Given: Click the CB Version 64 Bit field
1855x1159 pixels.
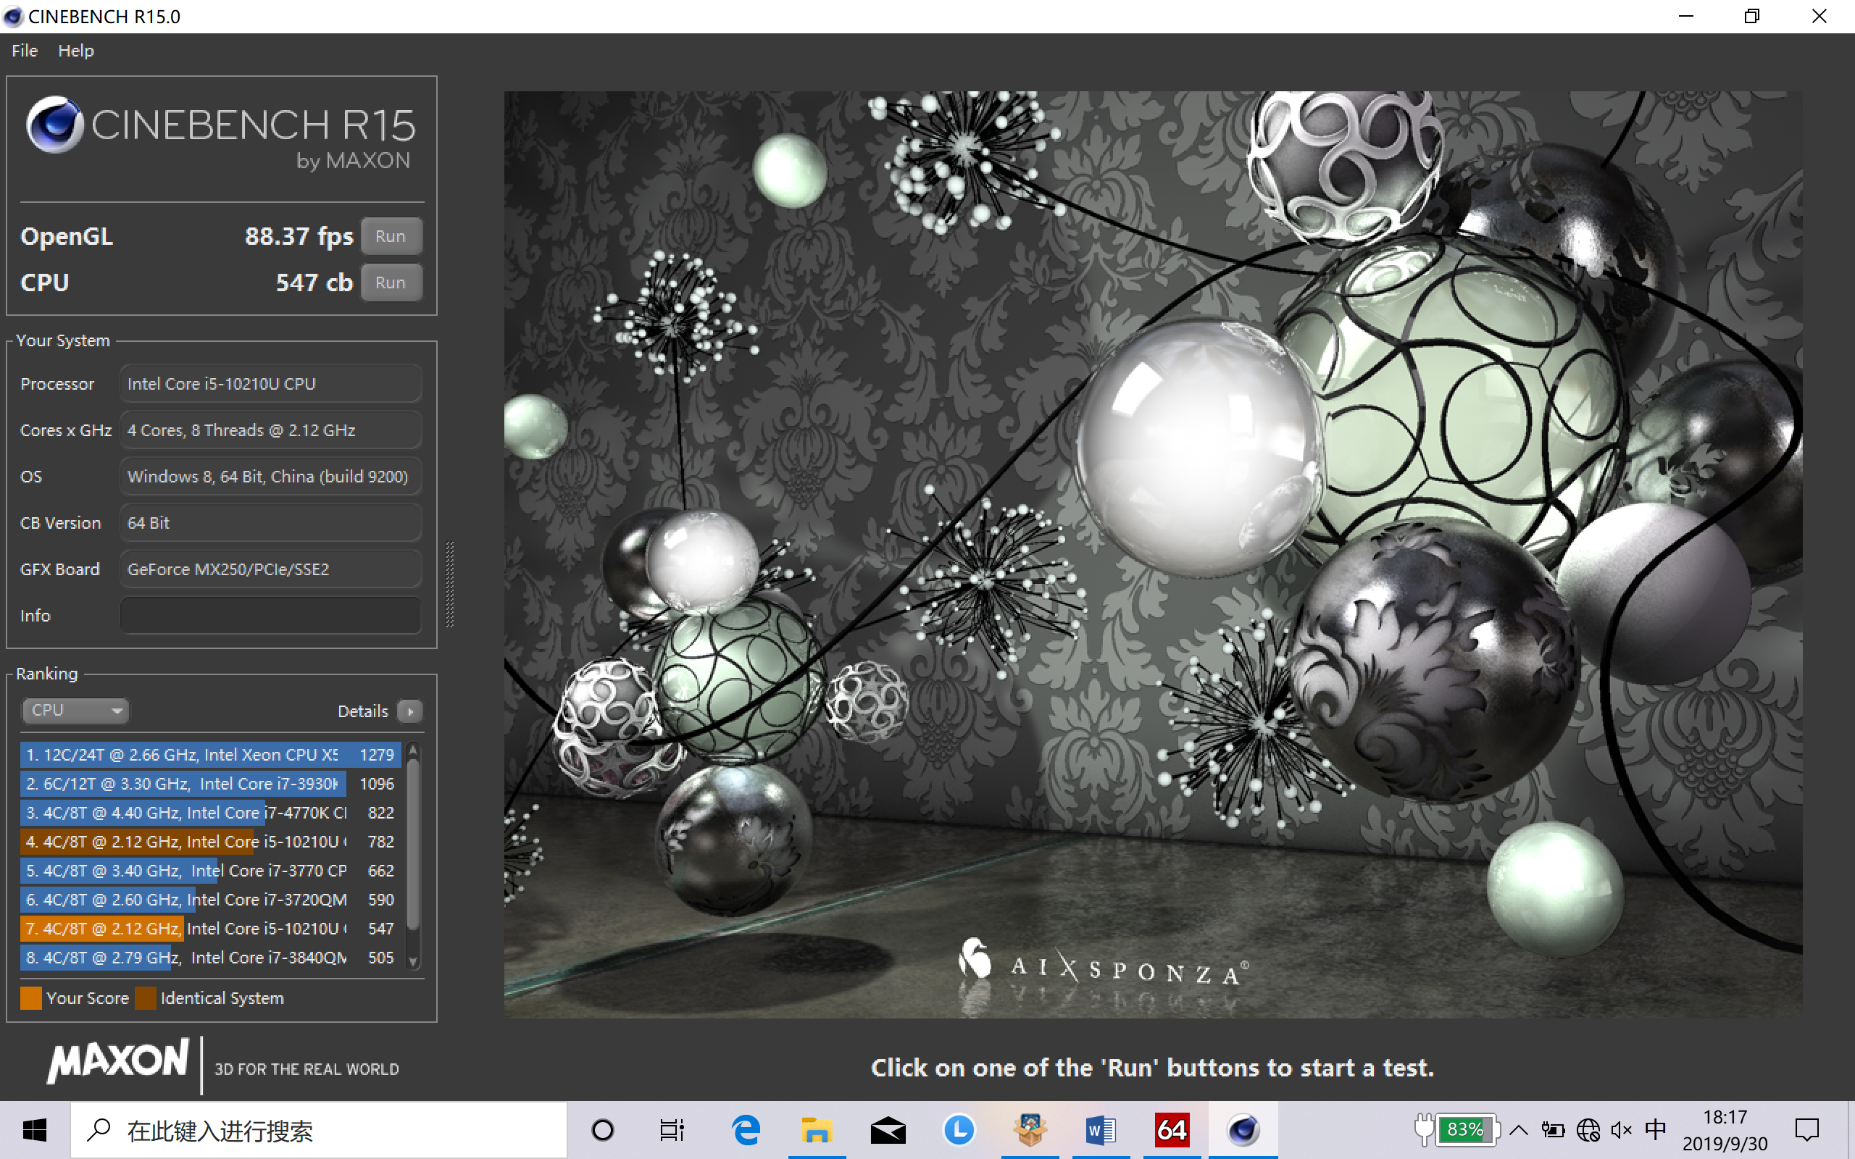Looking at the screenshot, I should coord(270,523).
